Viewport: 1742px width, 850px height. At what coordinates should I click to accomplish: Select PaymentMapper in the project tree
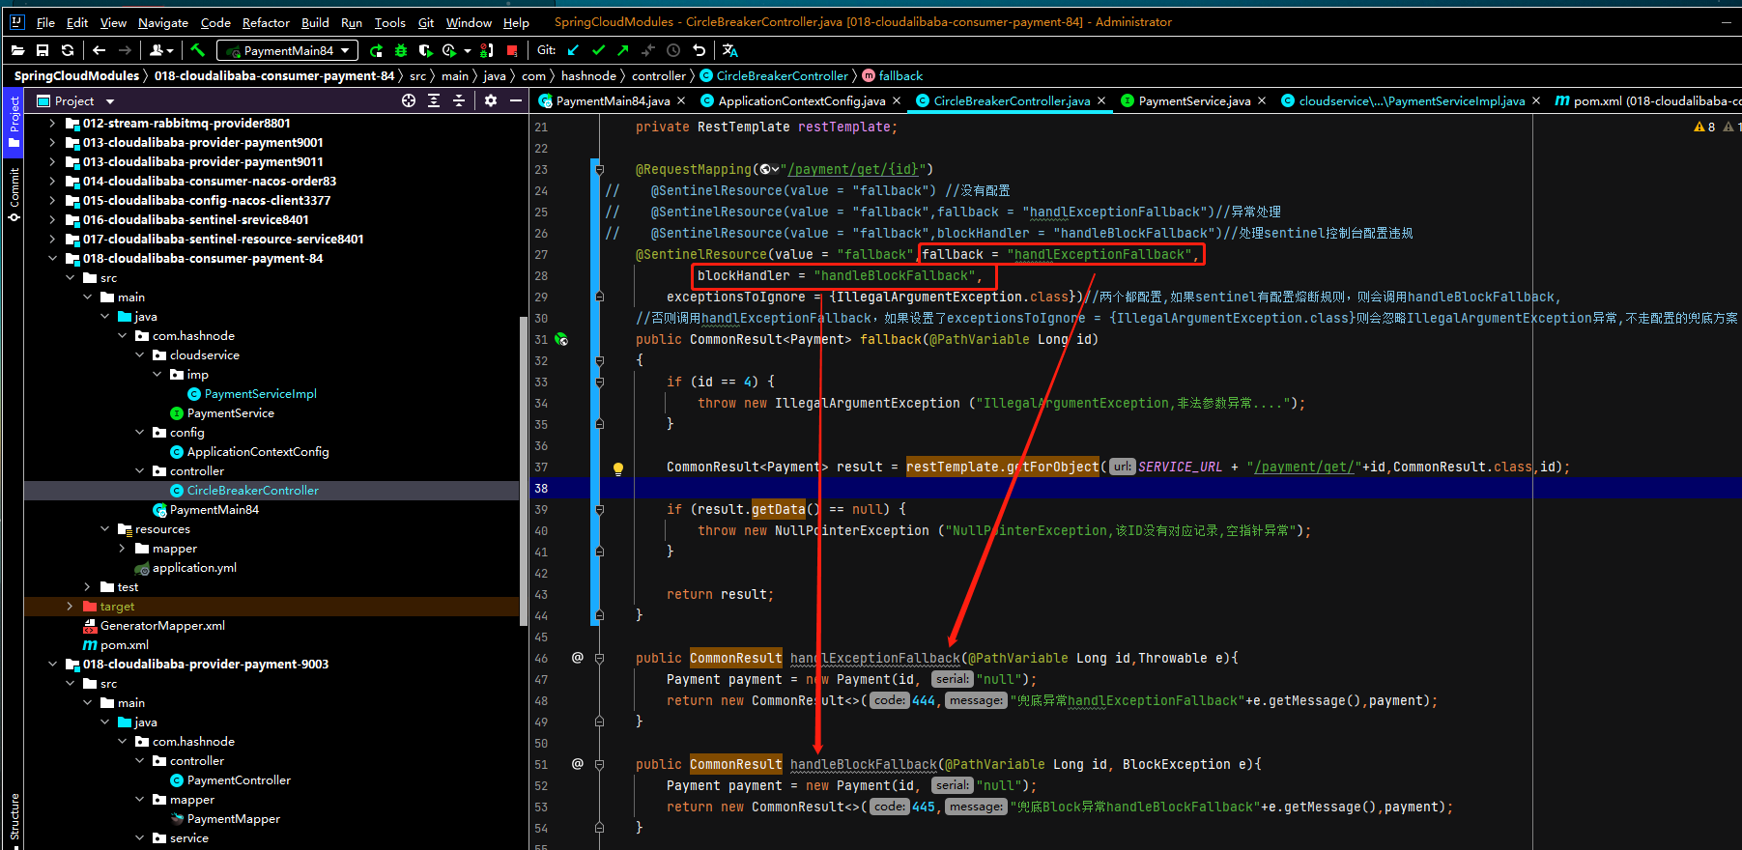(x=233, y=818)
